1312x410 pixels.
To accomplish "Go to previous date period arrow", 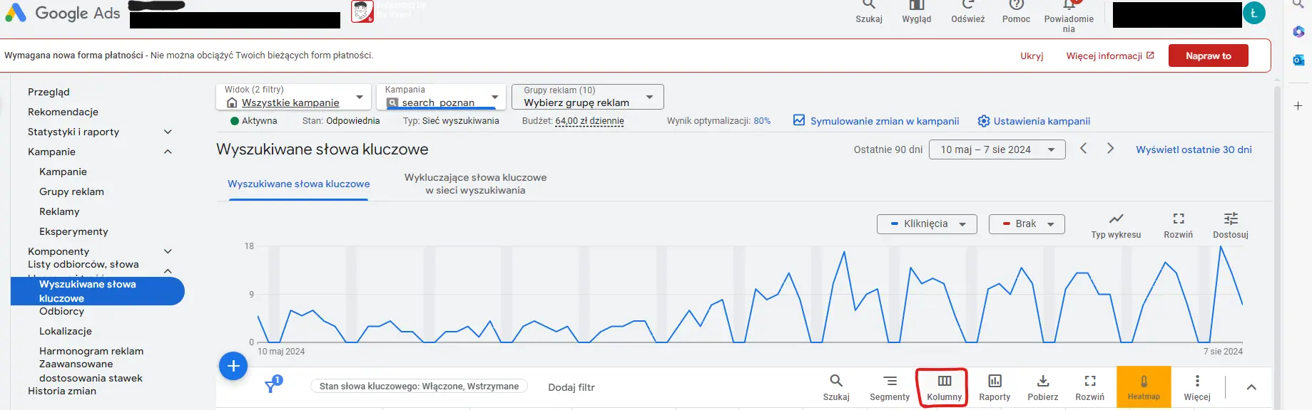I will [1083, 149].
